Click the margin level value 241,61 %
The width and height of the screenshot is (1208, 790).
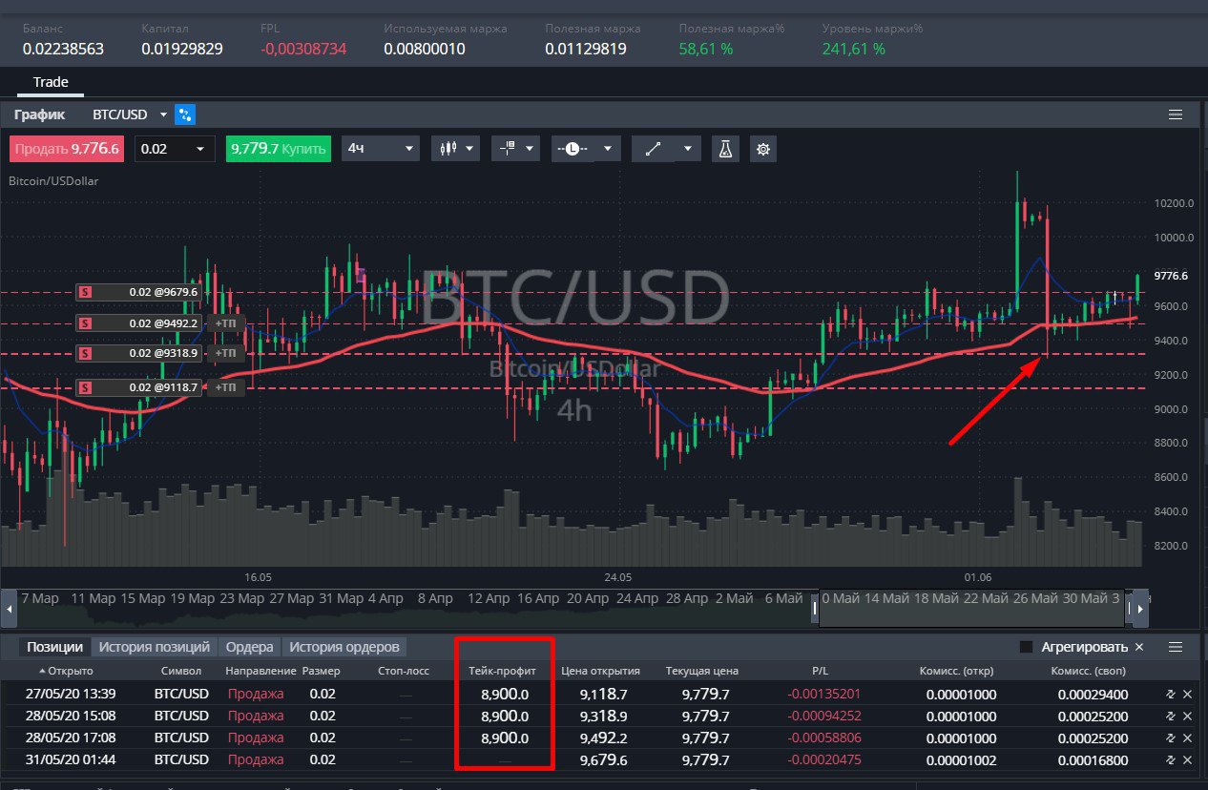[854, 49]
